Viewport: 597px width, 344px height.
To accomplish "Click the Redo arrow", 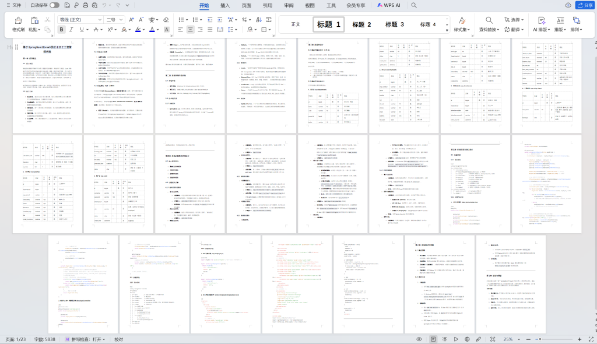I will tap(118, 5).
